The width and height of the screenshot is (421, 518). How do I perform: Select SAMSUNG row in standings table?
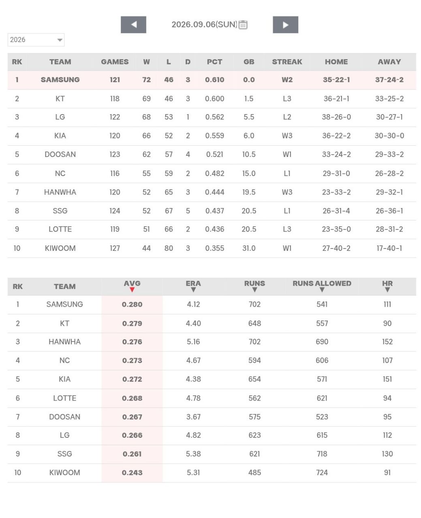[212, 80]
